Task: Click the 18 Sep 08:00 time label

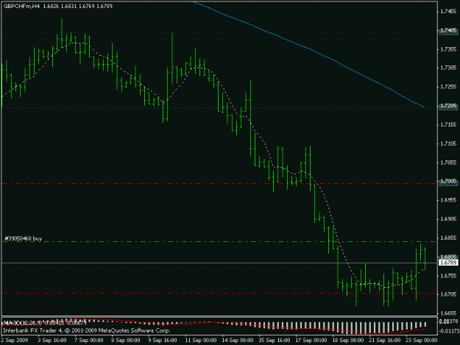Action: 348,341
